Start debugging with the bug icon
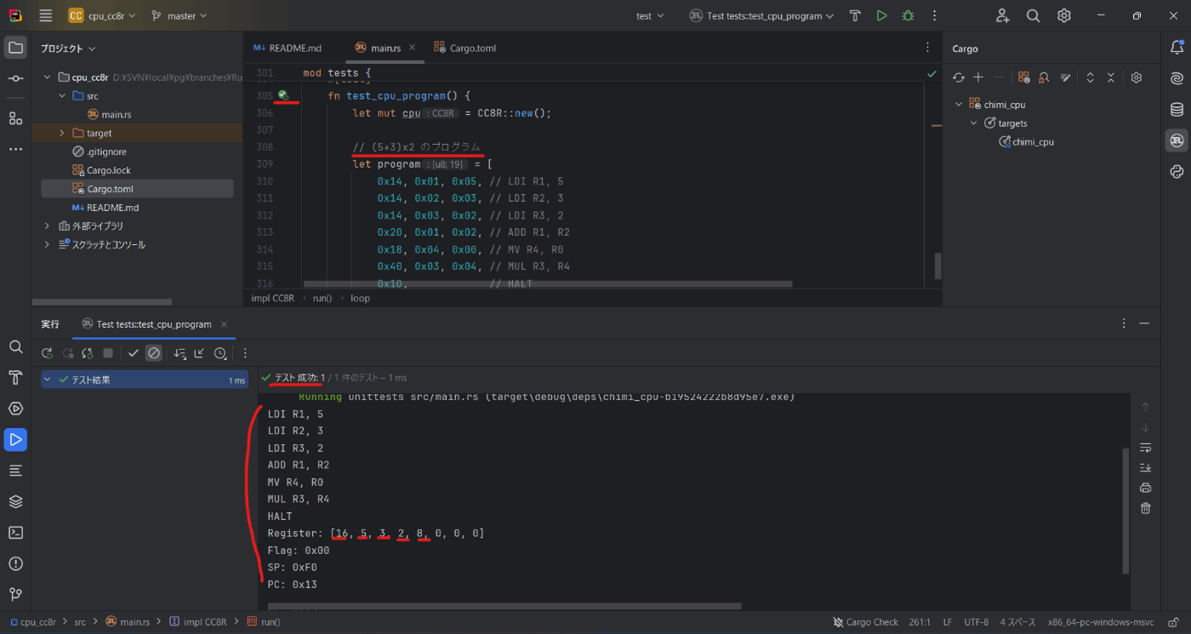The image size is (1191, 634). [907, 14]
